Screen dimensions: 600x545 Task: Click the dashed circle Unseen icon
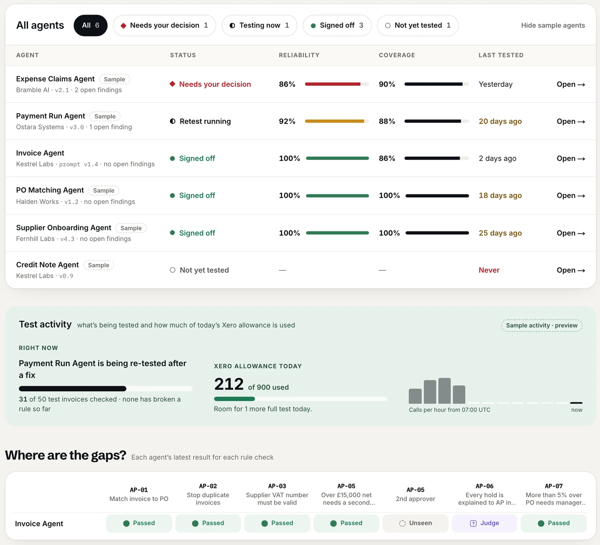(402, 523)
